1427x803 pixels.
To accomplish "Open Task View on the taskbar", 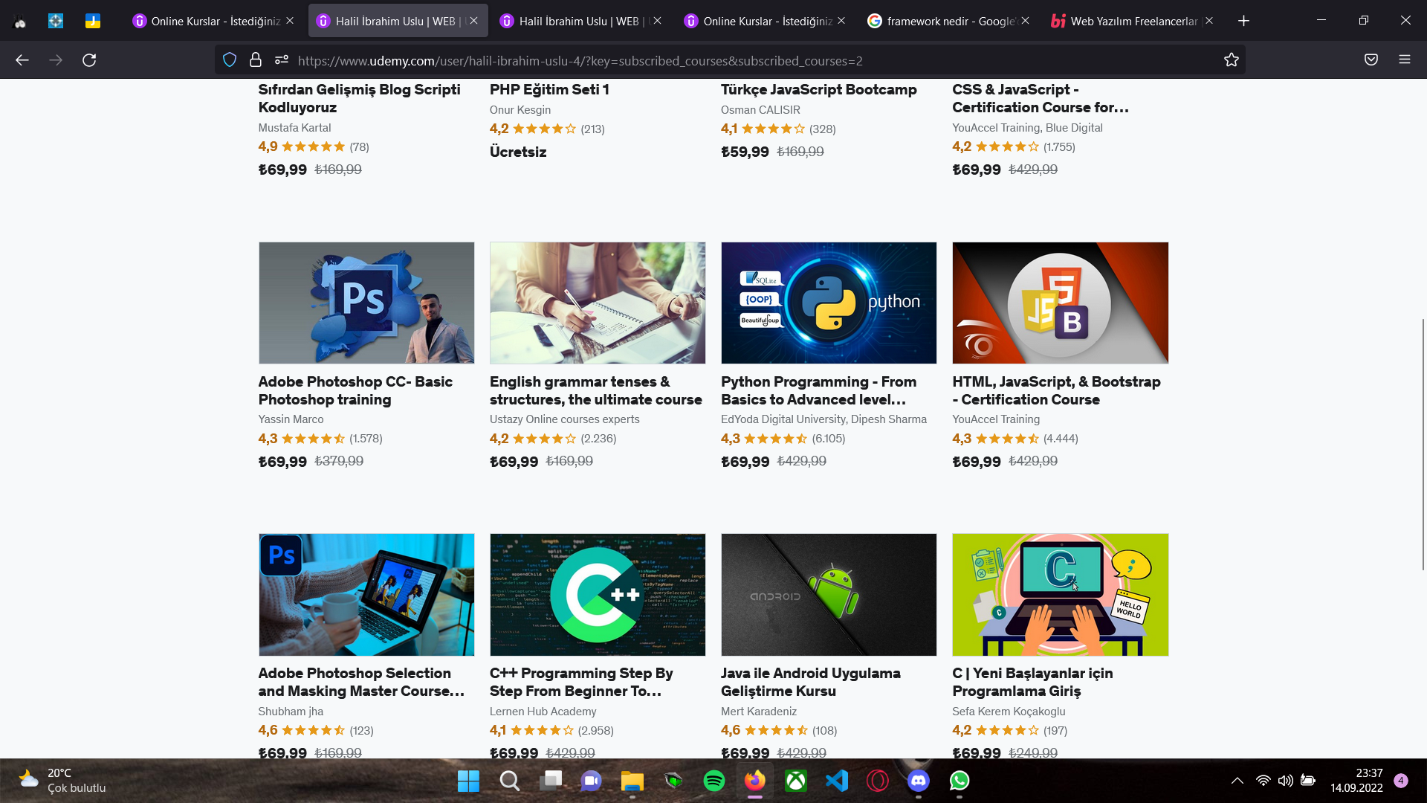I will (551, 781).
